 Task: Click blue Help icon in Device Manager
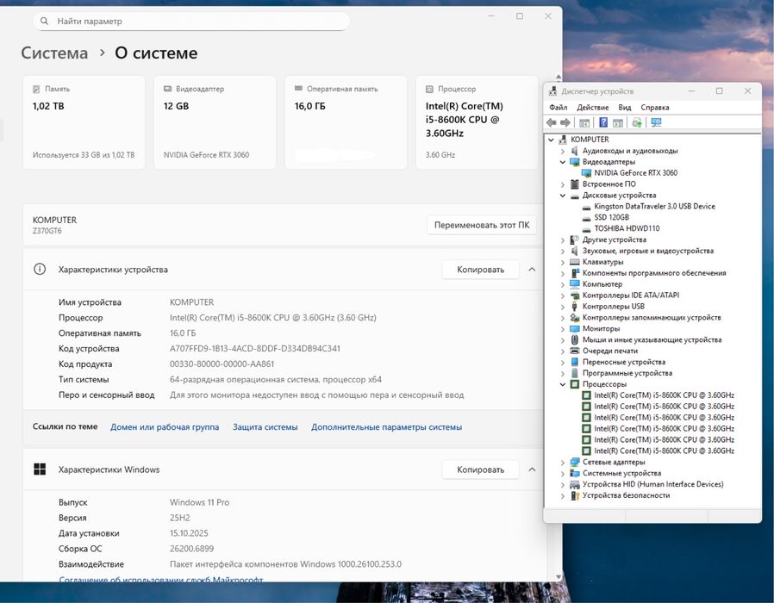(603, 122)
